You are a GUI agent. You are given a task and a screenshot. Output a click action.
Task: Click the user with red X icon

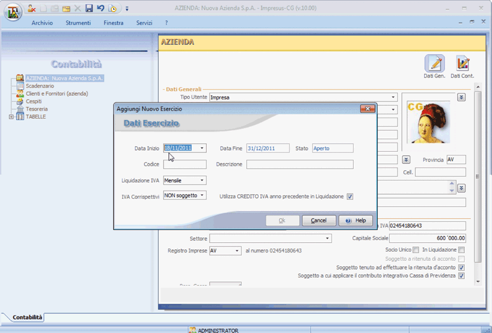(32, 8)
